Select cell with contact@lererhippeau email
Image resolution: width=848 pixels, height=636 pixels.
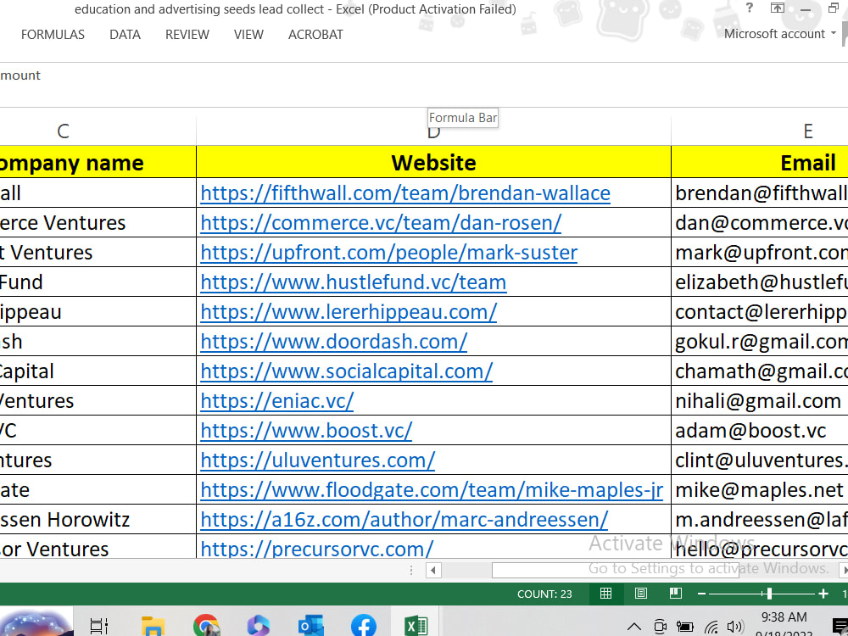tap(759, 312)
